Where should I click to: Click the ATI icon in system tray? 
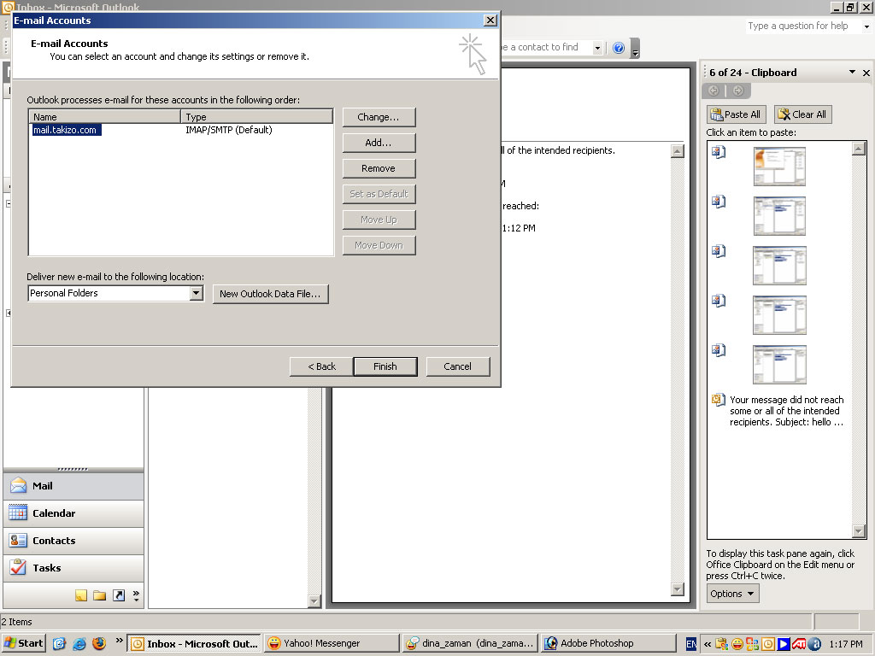point(799,644)
